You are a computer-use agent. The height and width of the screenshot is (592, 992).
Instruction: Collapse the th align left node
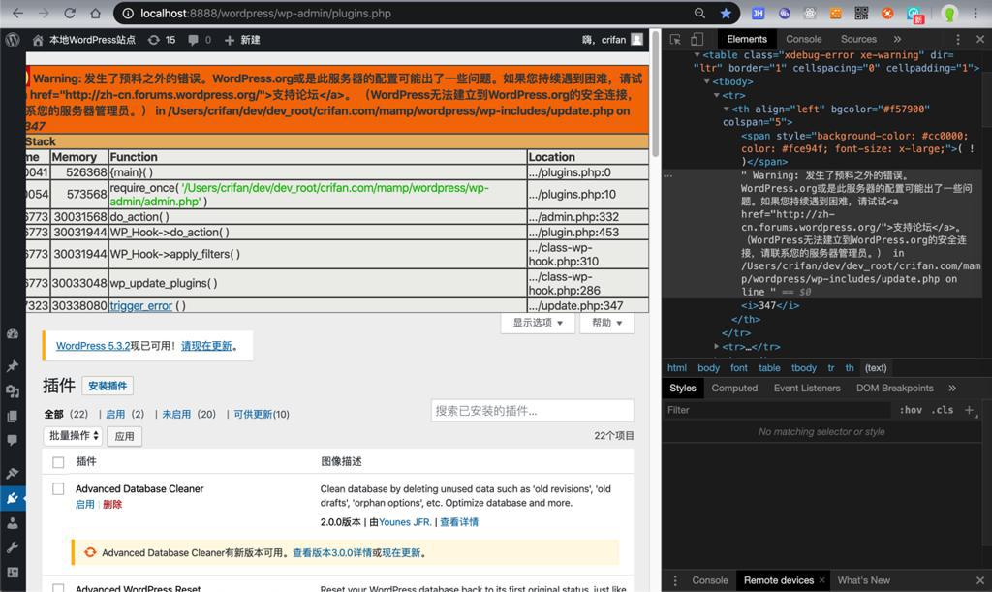(x=727, y=109)
